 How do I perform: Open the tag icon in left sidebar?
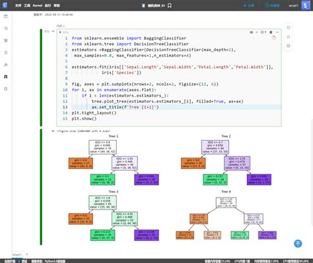pyautogui.click(x=6, y=28)
